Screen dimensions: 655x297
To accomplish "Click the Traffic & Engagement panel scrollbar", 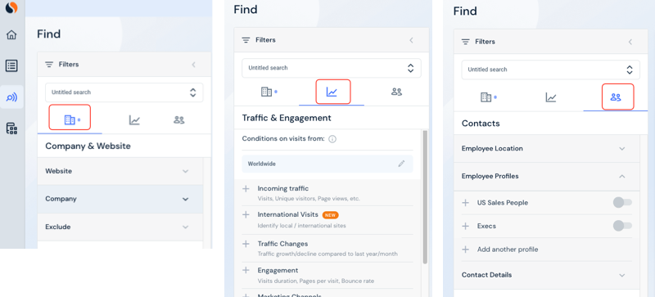I will (x=425, y=196).
